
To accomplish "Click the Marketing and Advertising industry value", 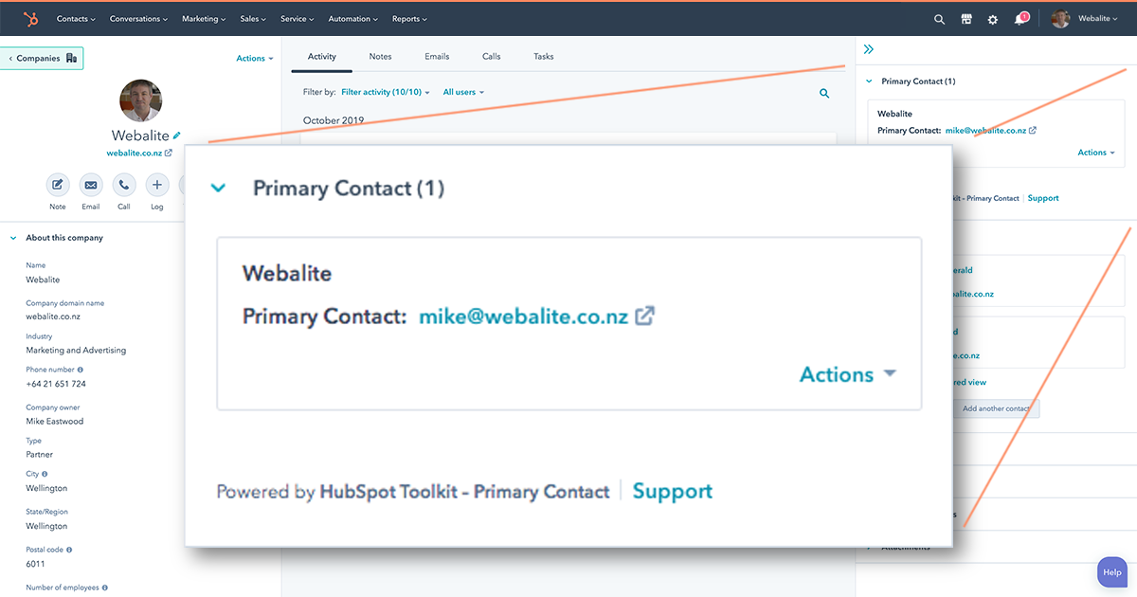I will pos(76,351).
